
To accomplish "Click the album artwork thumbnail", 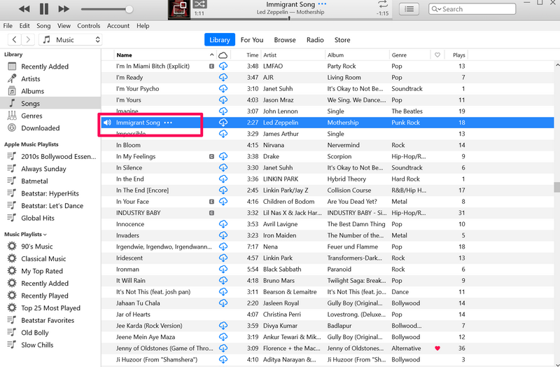I will coord(179,10).
